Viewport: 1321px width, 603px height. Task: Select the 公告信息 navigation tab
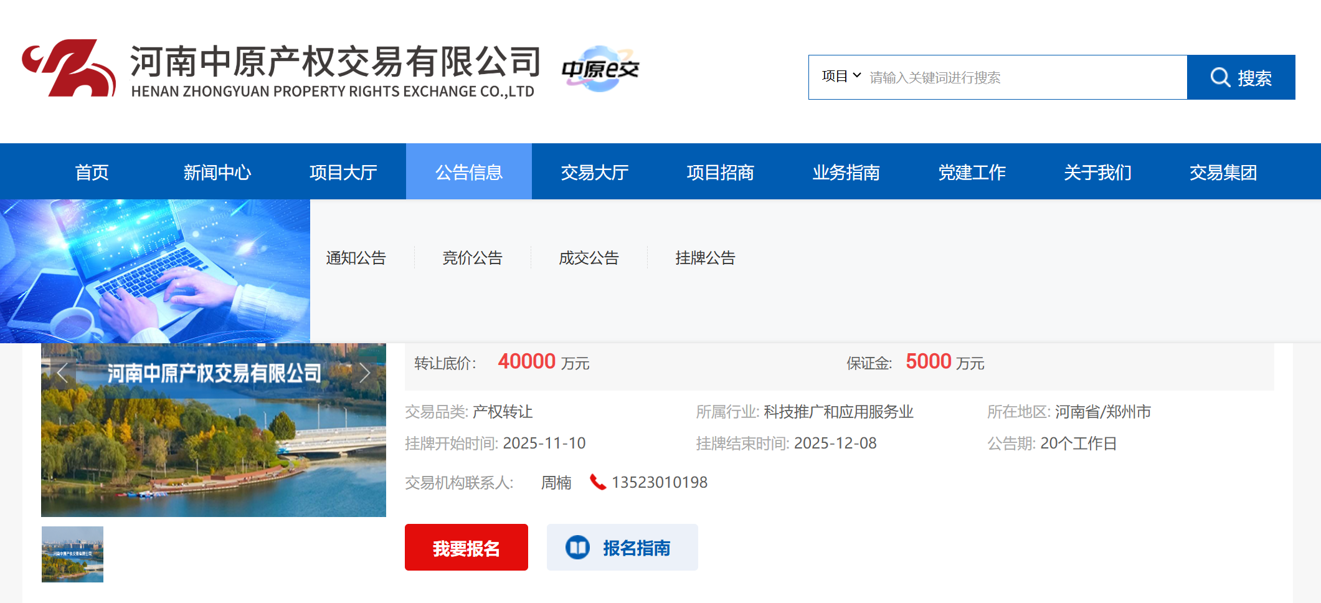point(469,173)
